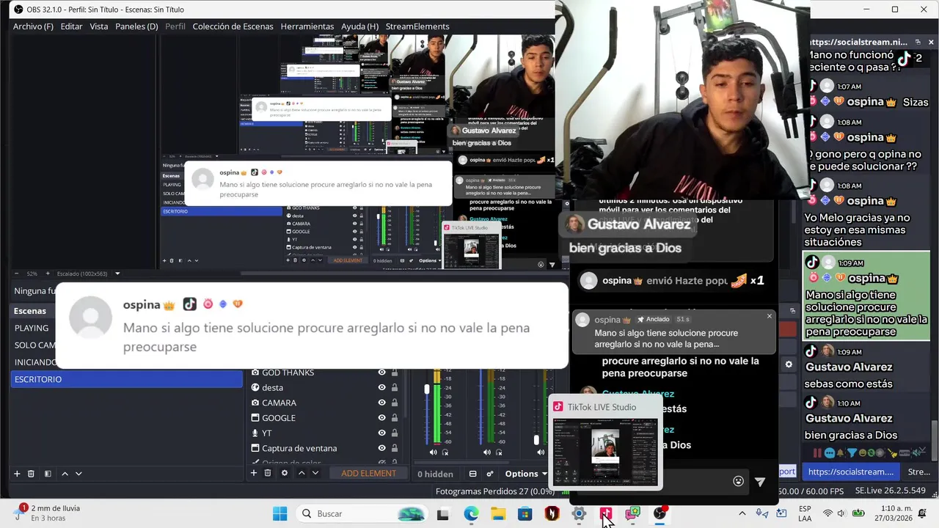Toggle monitoring icon on first mixer channel
This screenshot has width=939, height=528.
[445, 452]
